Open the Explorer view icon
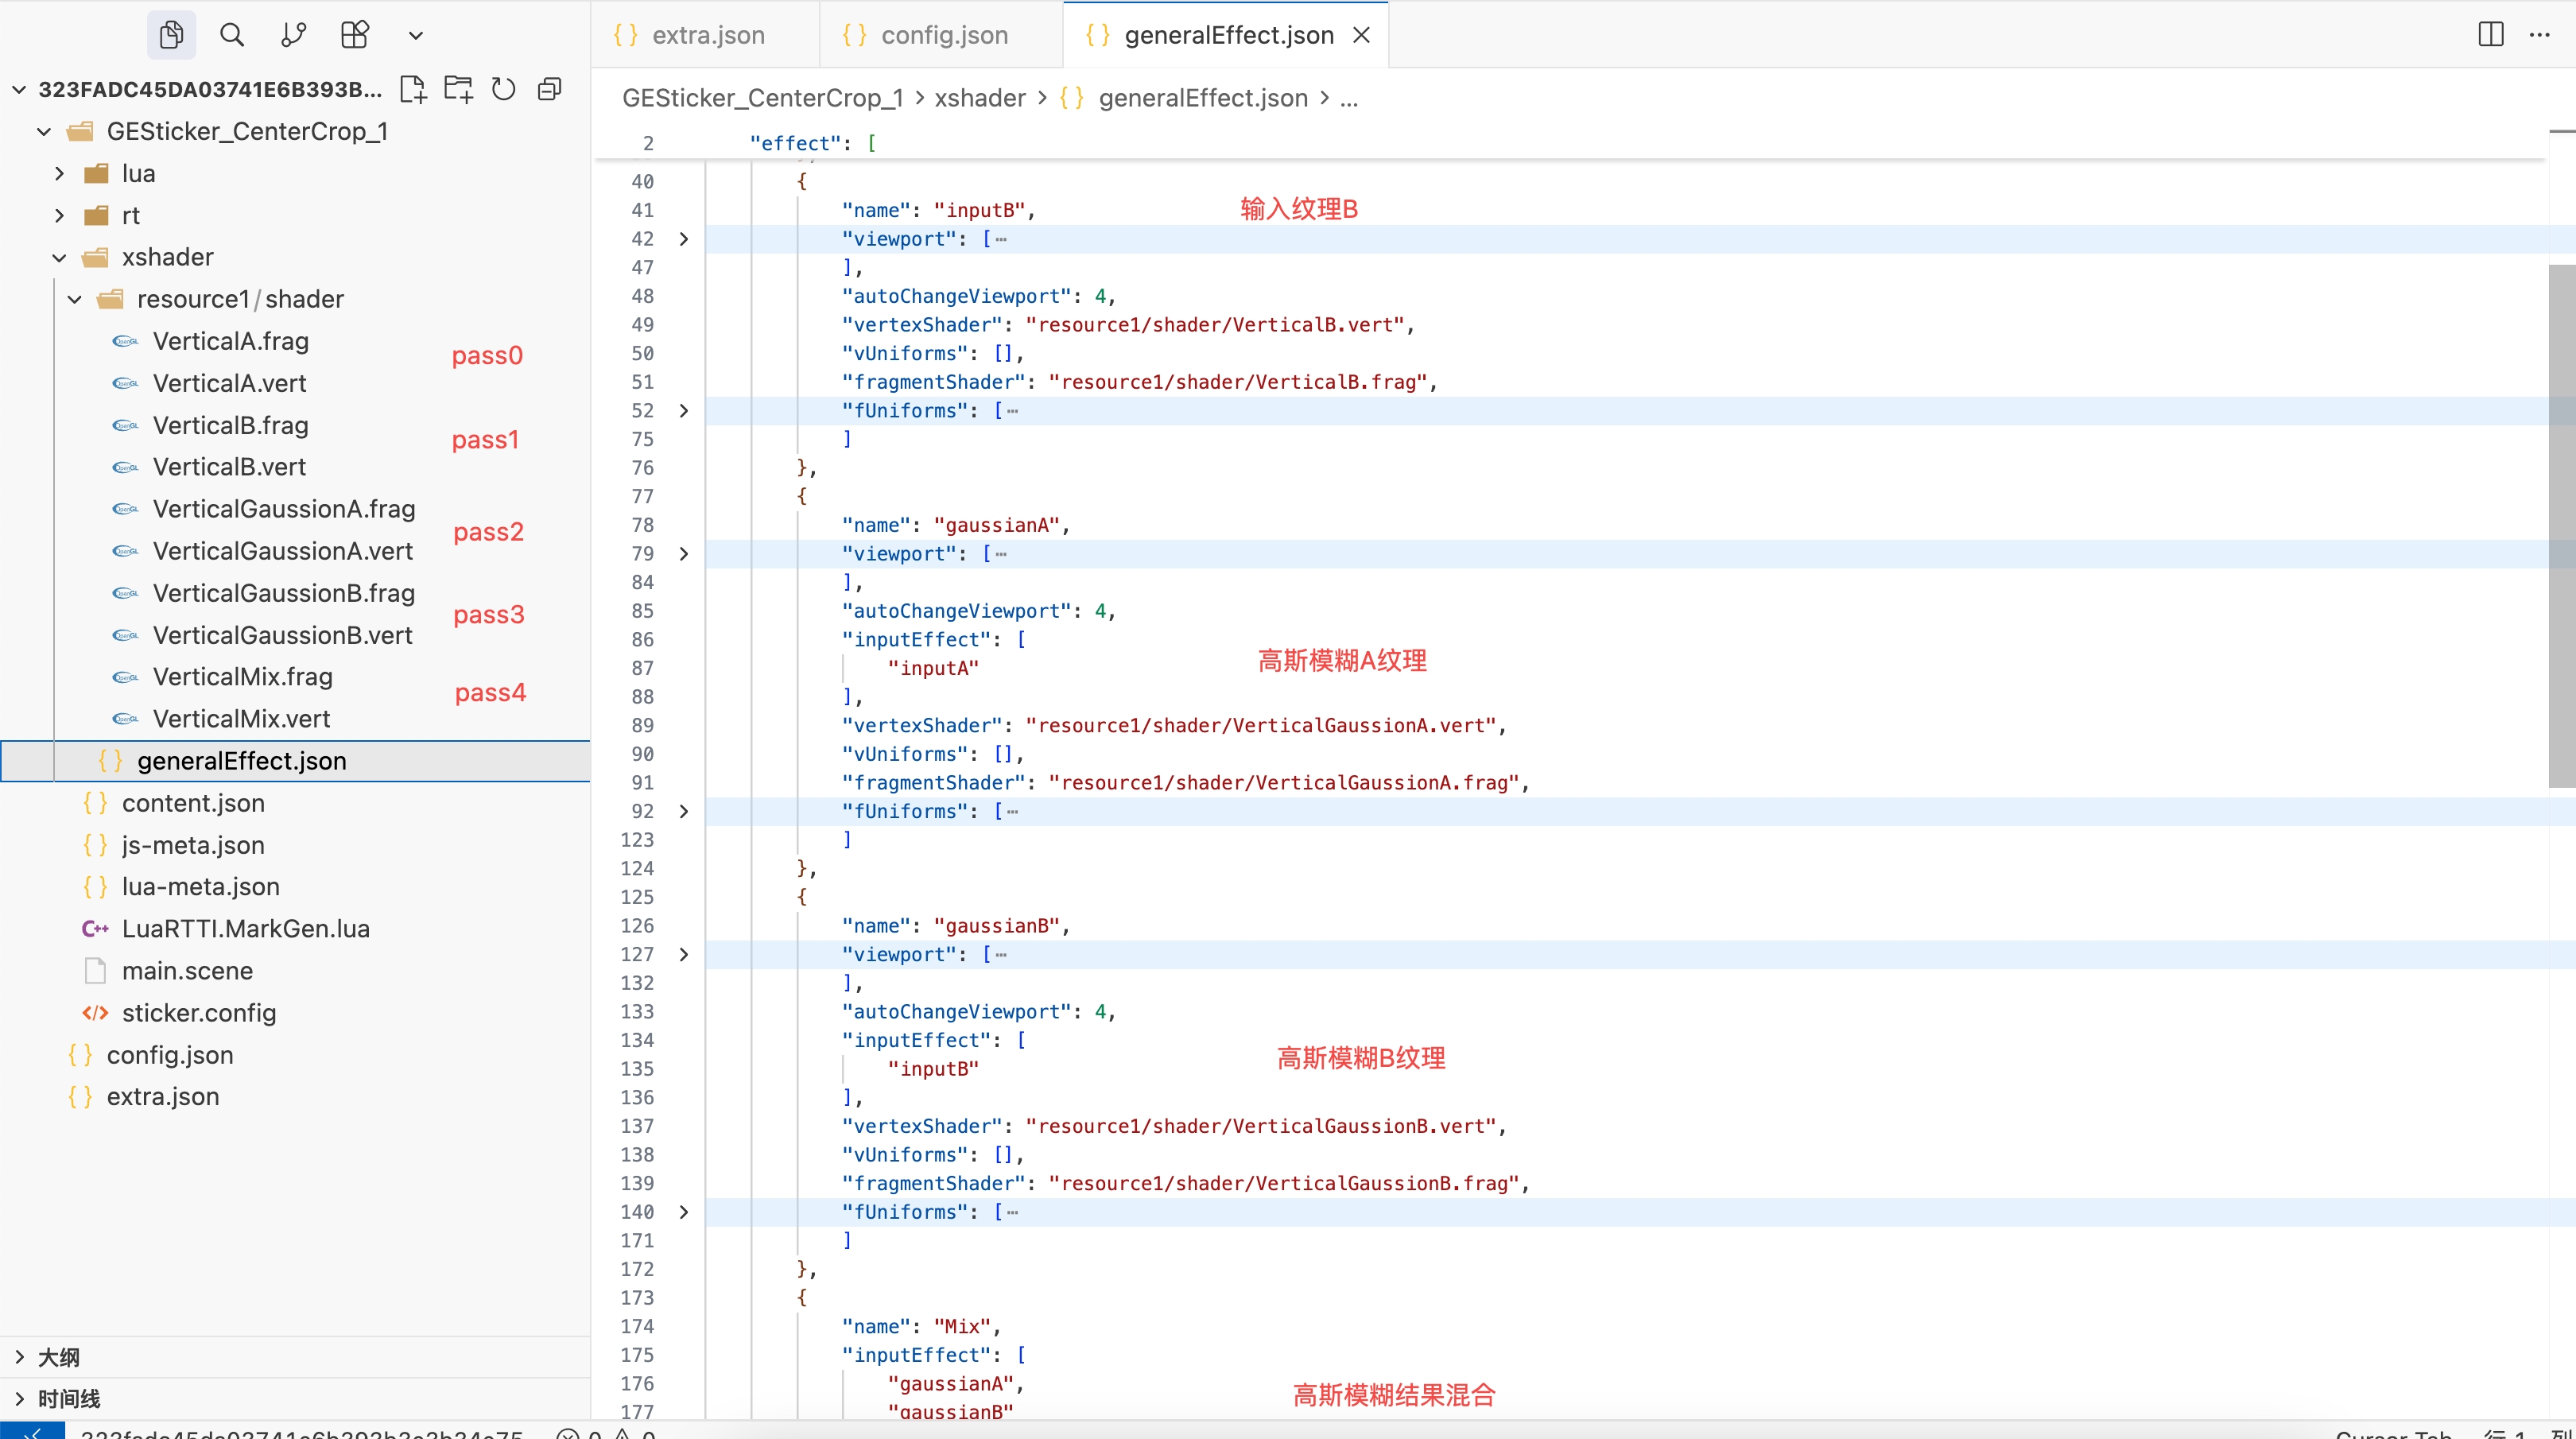The width and height of the screenshot is (2576, 1439). 171,35
